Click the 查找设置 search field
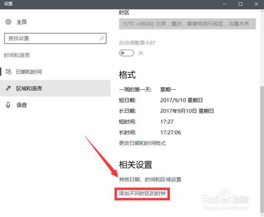The width and height of the screenshot is (264, 217). pos(55,39)
